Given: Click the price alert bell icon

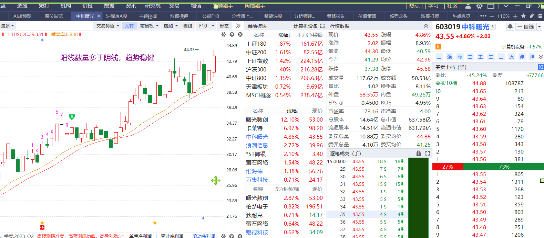Looking at the screenshot, I should coord(510,27).
